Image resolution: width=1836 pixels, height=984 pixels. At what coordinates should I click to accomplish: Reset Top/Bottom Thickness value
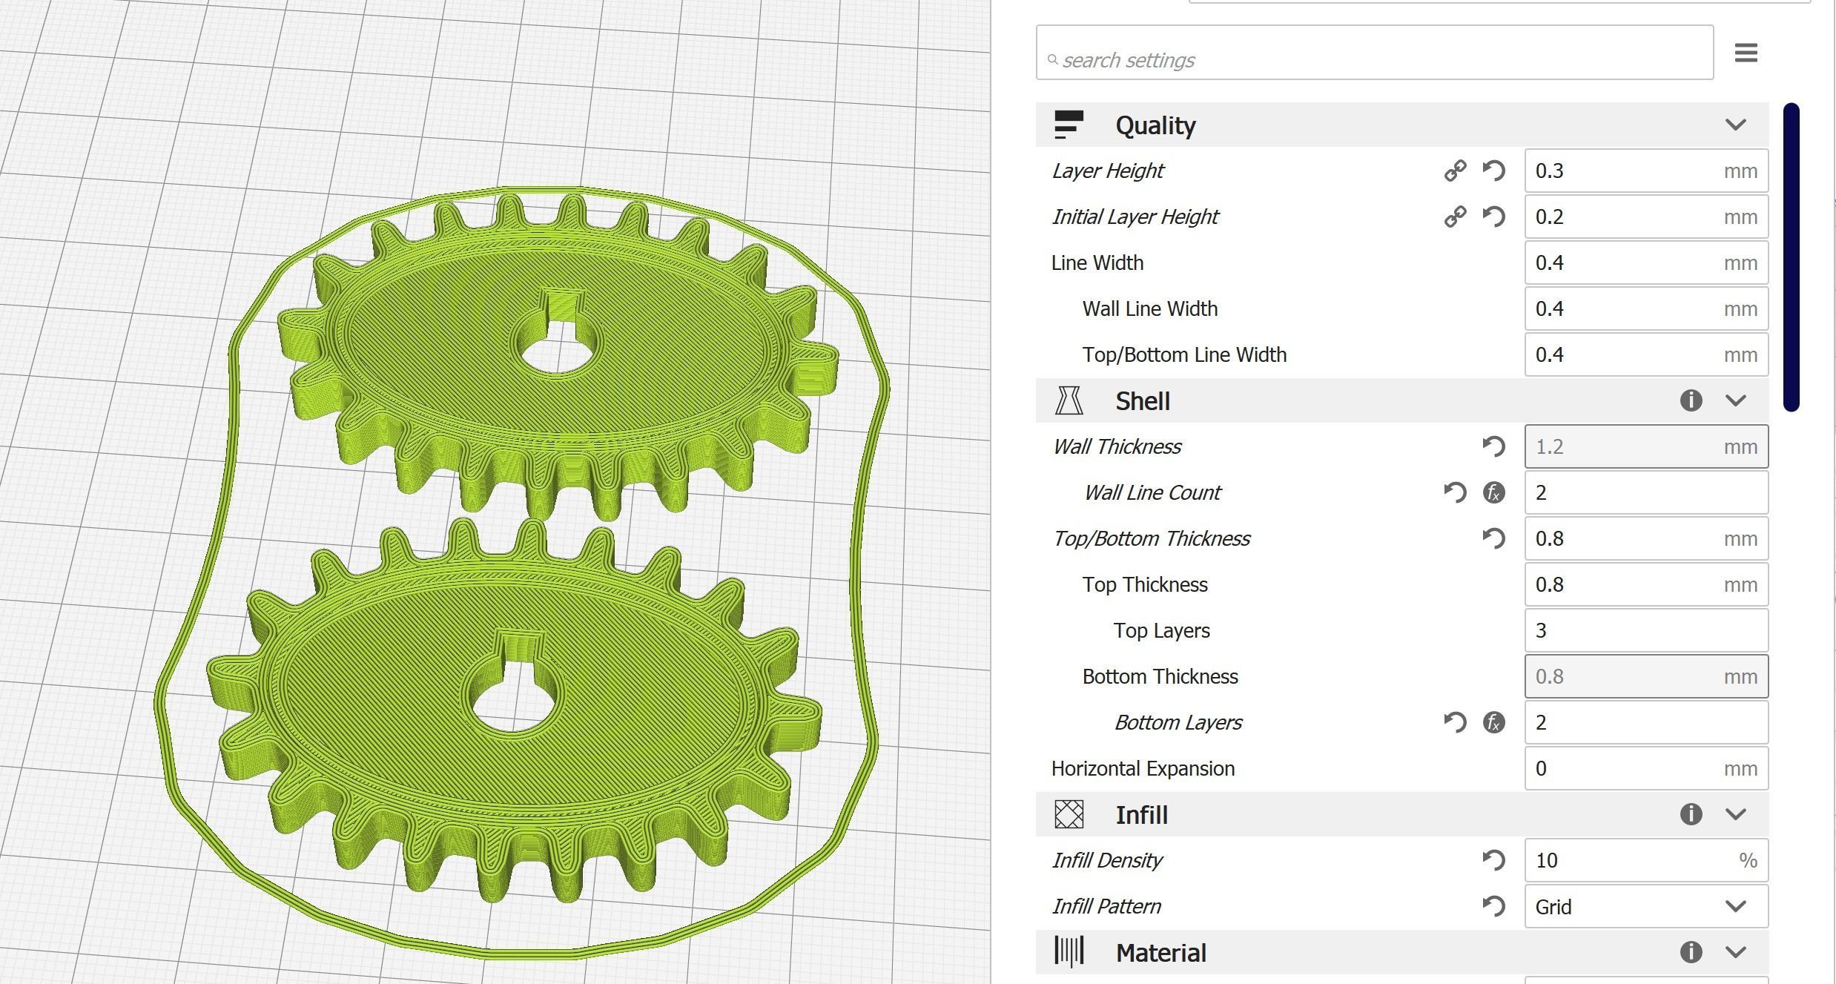click(1493, 538)
